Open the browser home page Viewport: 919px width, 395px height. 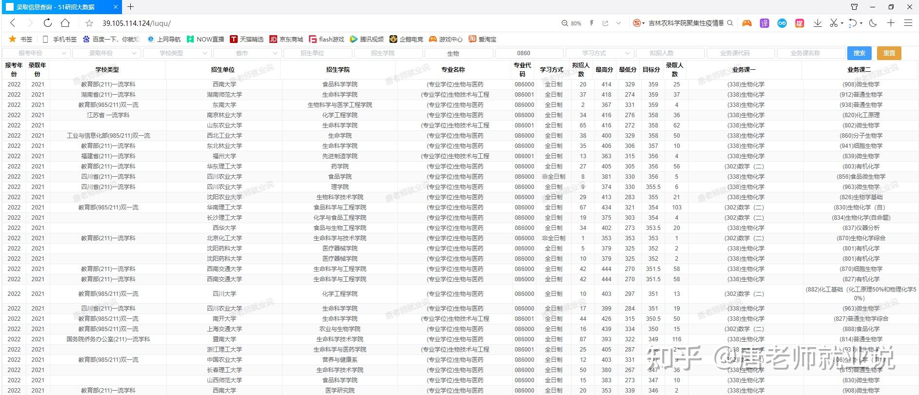coord(65,23)
